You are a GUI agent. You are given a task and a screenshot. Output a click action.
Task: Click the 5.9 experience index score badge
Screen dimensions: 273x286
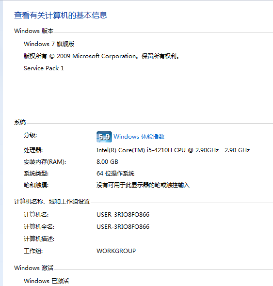point(104,137)
